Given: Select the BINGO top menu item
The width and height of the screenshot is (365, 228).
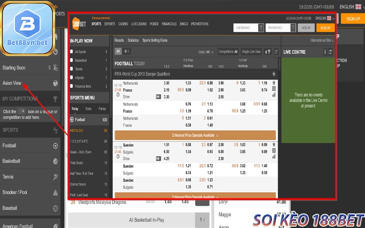Looking at the screenshot, I should click(184, 24).
